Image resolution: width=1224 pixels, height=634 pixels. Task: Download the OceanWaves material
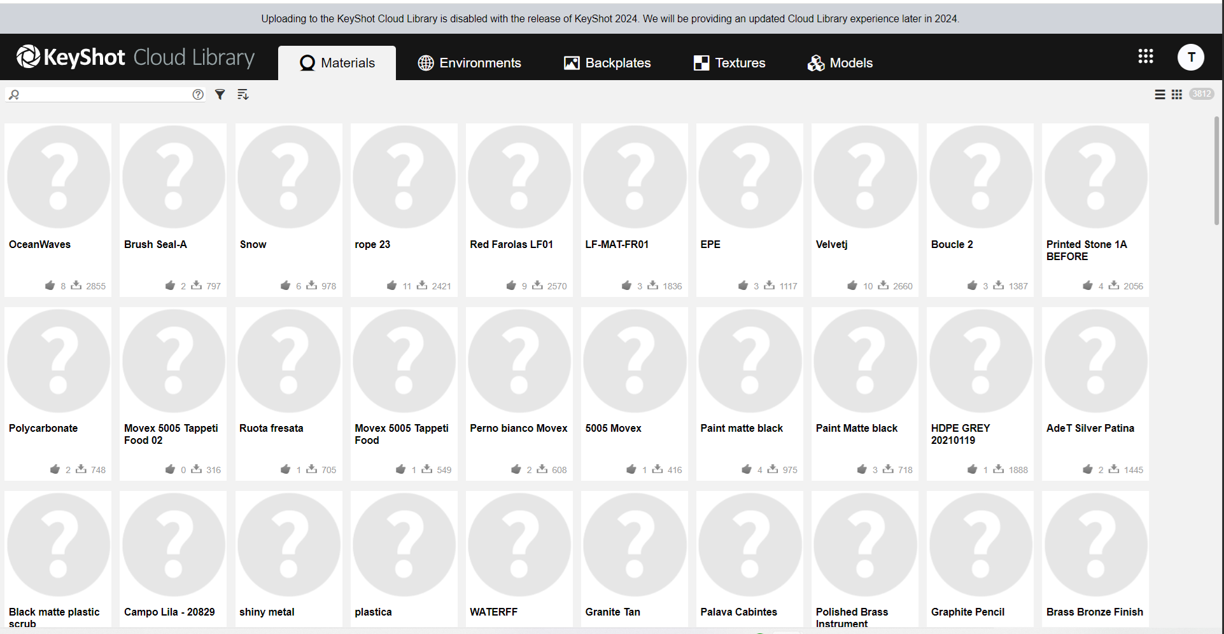click(76, 286)
